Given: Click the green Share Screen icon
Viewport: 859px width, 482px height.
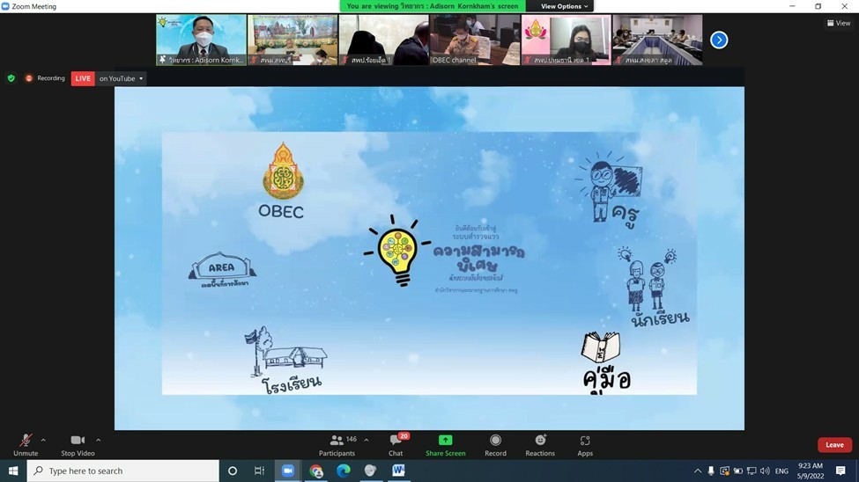Looking at the screenshot, I should click(446, 441).
